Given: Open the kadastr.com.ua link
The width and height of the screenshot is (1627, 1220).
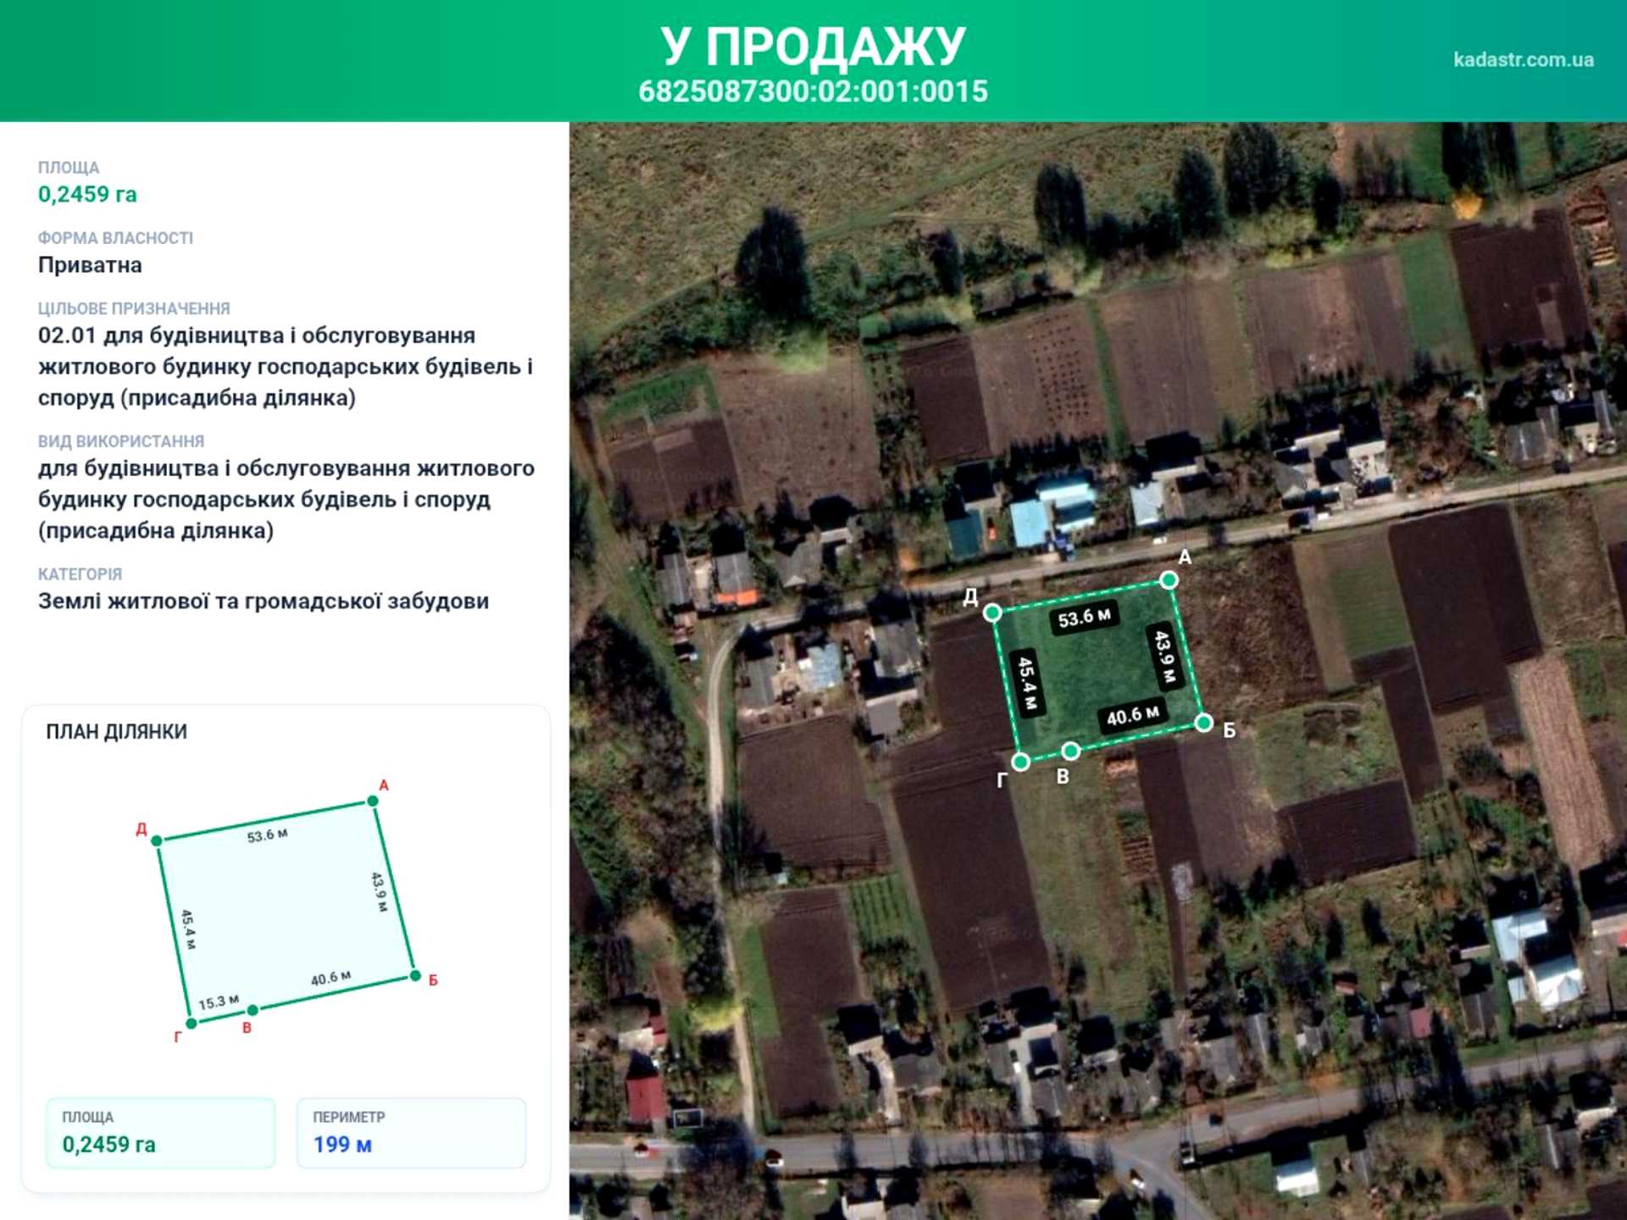Looking at the screenshot, I should tap(1523, 60).
